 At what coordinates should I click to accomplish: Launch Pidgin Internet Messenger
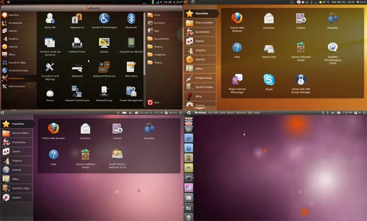coord(237,84)
